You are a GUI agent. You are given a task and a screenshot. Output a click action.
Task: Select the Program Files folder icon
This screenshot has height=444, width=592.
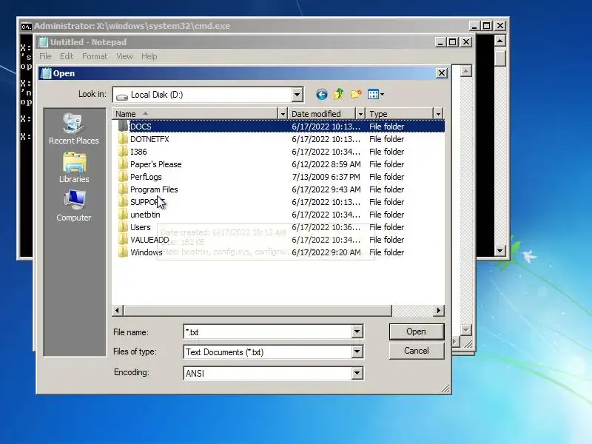123,189
